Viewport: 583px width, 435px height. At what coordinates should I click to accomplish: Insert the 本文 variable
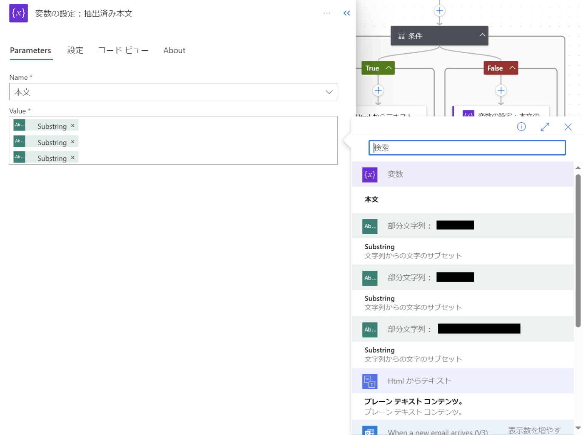pyautogui.click(x=463, y=200)
